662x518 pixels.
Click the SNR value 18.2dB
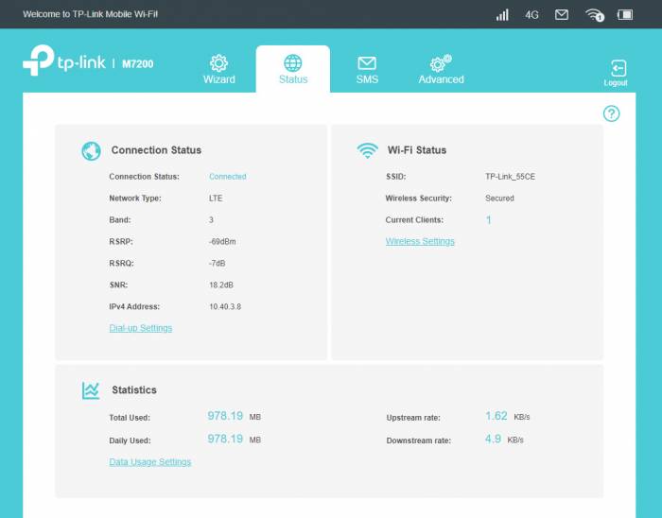[221, 285]
